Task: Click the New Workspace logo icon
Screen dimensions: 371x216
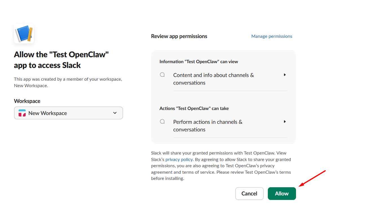Action: click(22, 113)
